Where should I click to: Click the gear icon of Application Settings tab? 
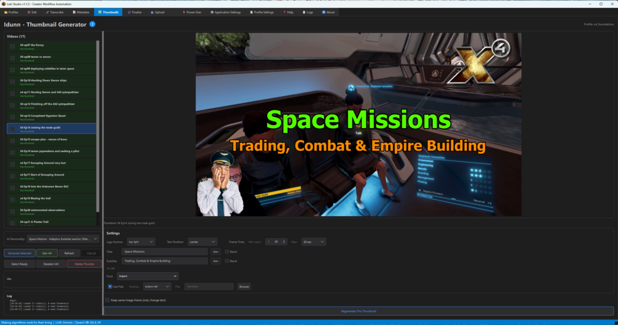point(212,12)
